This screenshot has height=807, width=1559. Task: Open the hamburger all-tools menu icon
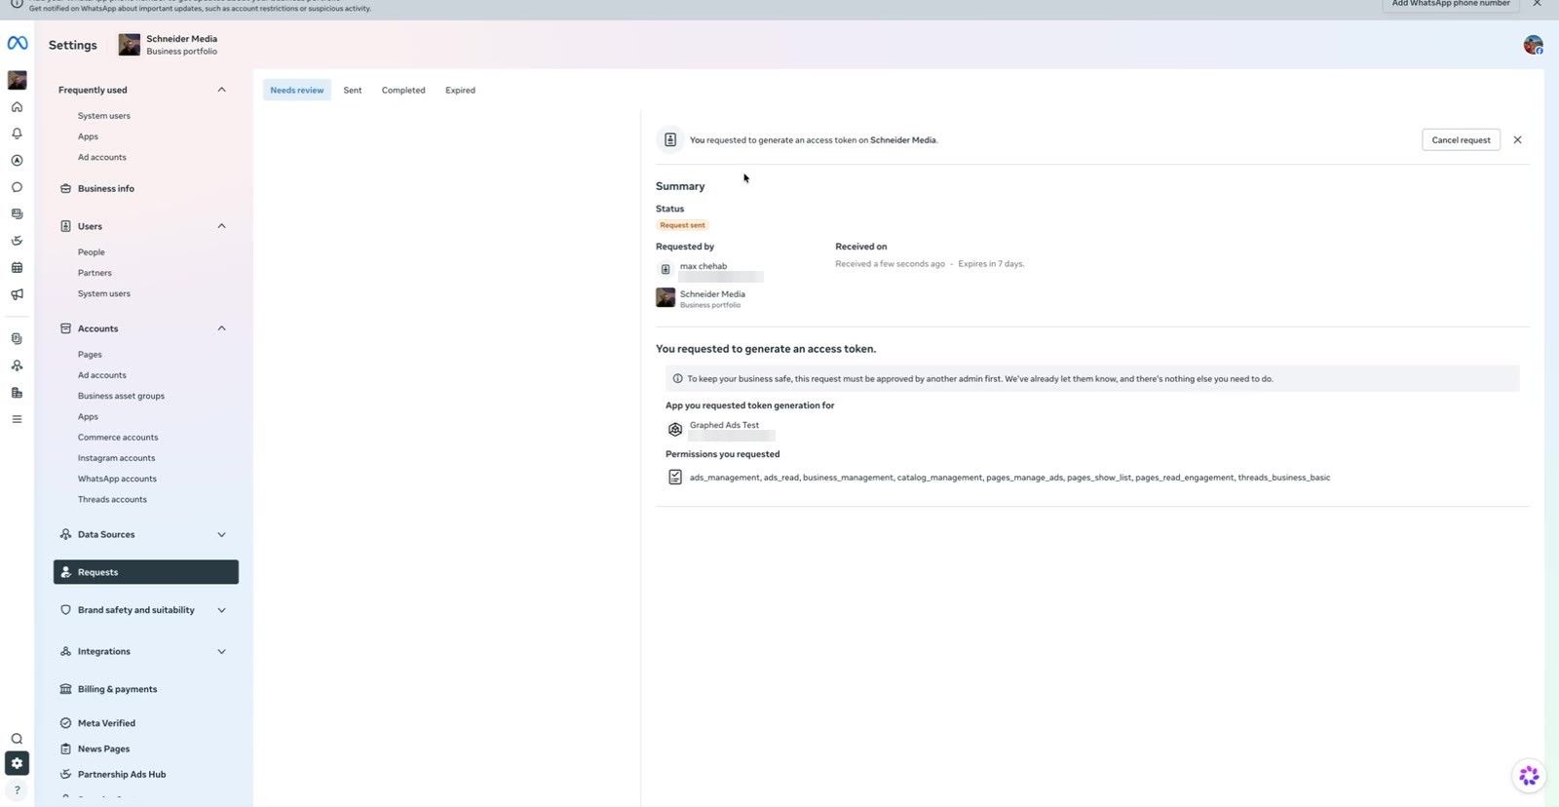[17, 419]
